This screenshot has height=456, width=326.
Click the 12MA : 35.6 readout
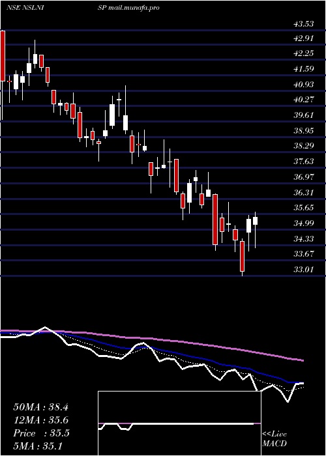pos(40,421)
